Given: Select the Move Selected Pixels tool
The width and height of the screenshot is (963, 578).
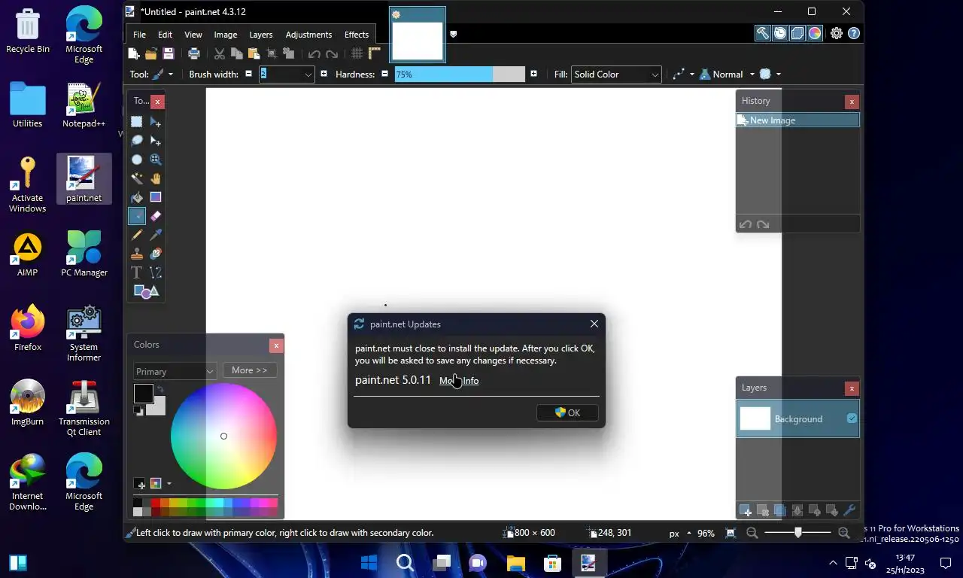Looking at the screenshot, I should (x=156, y=122).
